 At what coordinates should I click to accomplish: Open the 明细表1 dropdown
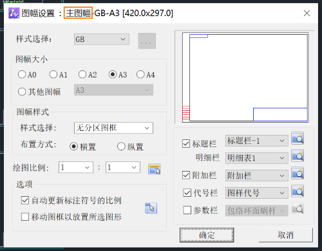pos(257,158)
